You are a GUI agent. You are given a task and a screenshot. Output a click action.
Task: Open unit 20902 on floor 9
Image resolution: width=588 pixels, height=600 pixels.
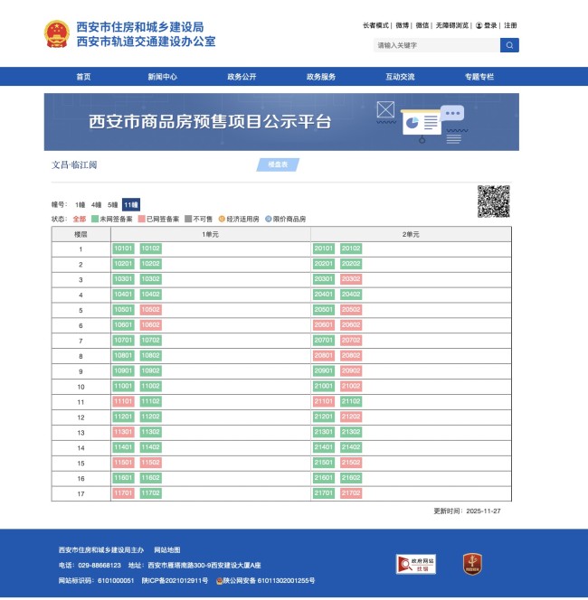(x=351, y=370)
